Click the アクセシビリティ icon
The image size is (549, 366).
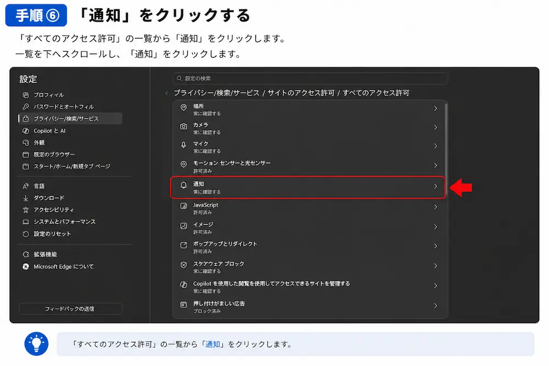click(x=26, y=210)
